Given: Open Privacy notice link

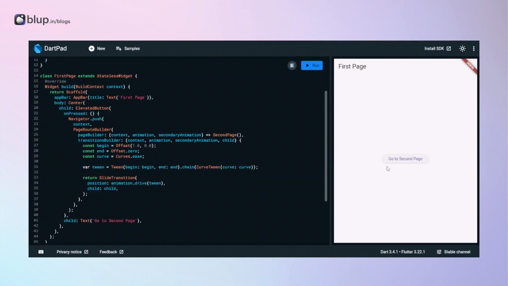Looking at the screenshot, I should 69,252.
